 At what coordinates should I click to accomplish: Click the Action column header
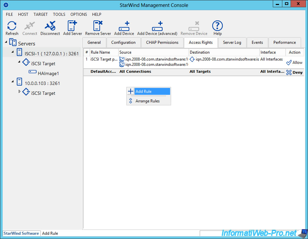pyautogui.click(x=295, y=52)
